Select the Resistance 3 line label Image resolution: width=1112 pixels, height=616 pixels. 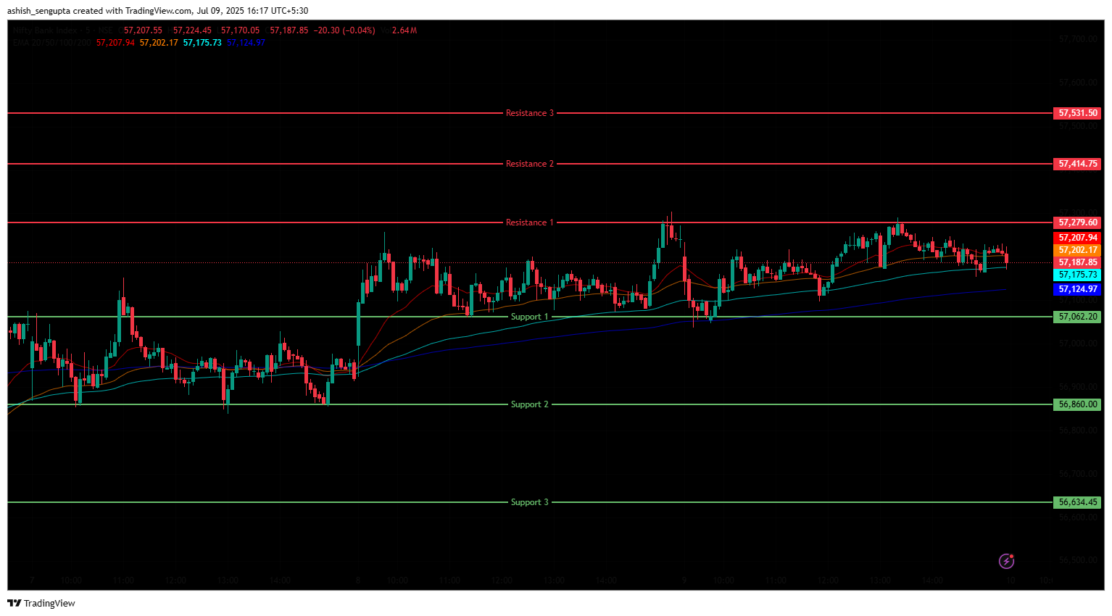click(x=530, y=113)
